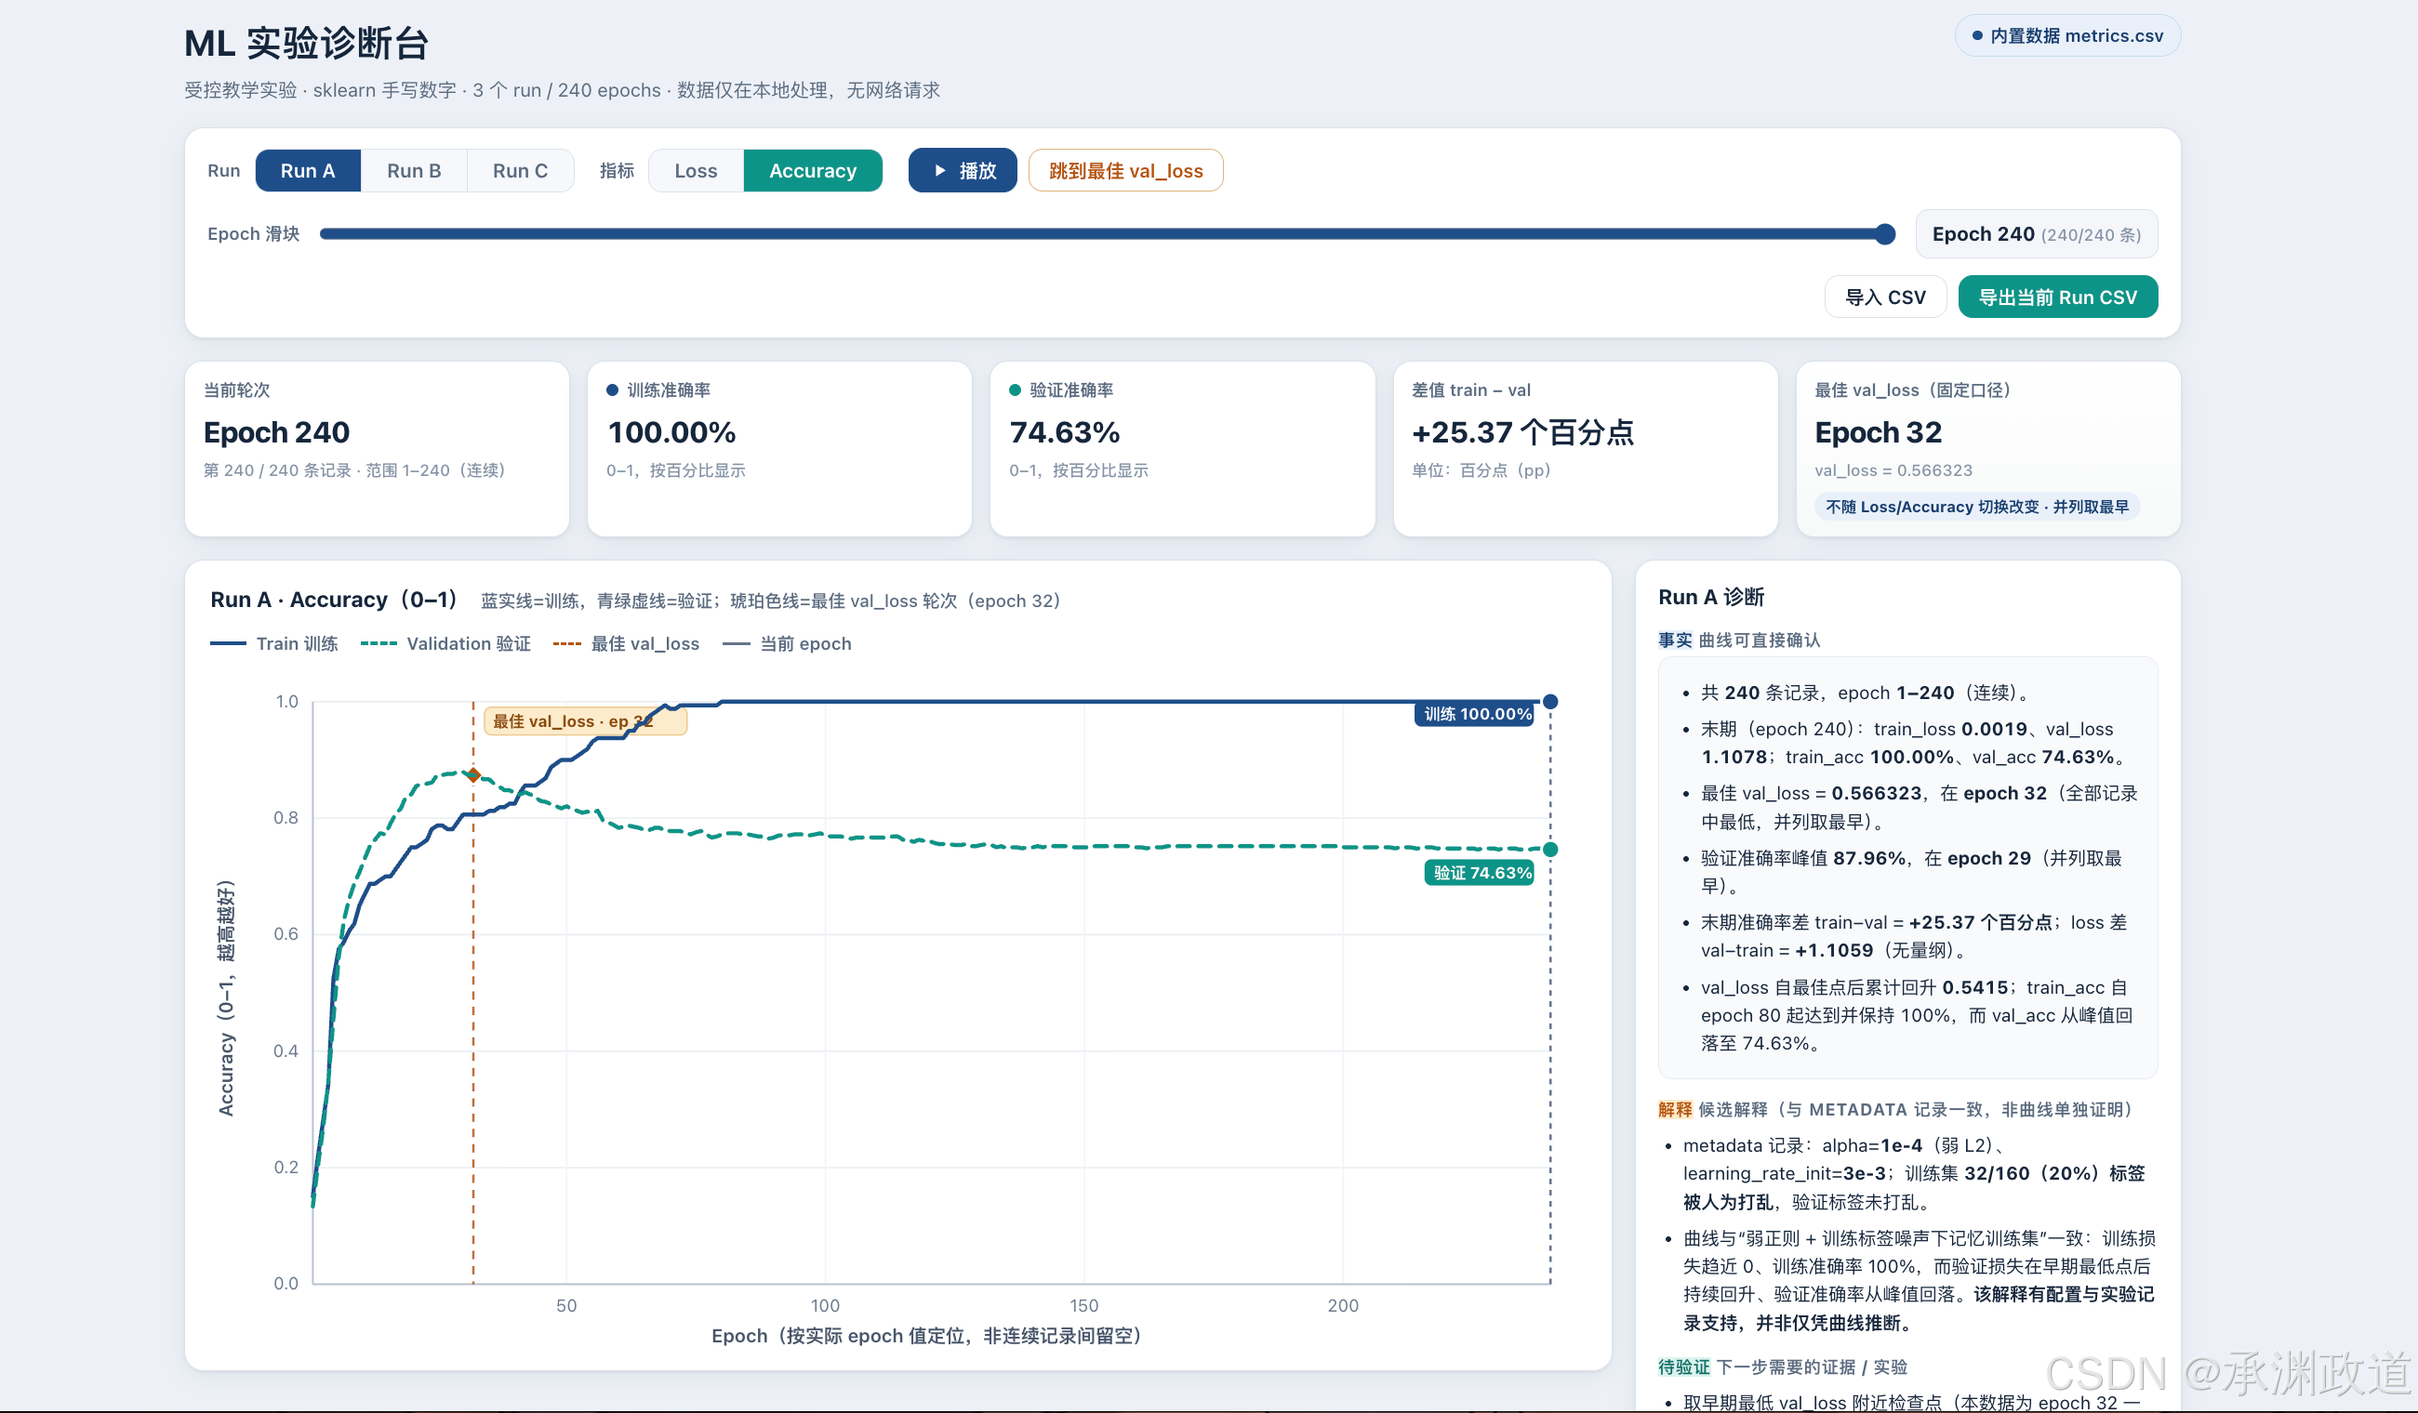Toggle the Train 训练 legend entry
The width and height of the screenshot is (2418, 1413).
274,643
